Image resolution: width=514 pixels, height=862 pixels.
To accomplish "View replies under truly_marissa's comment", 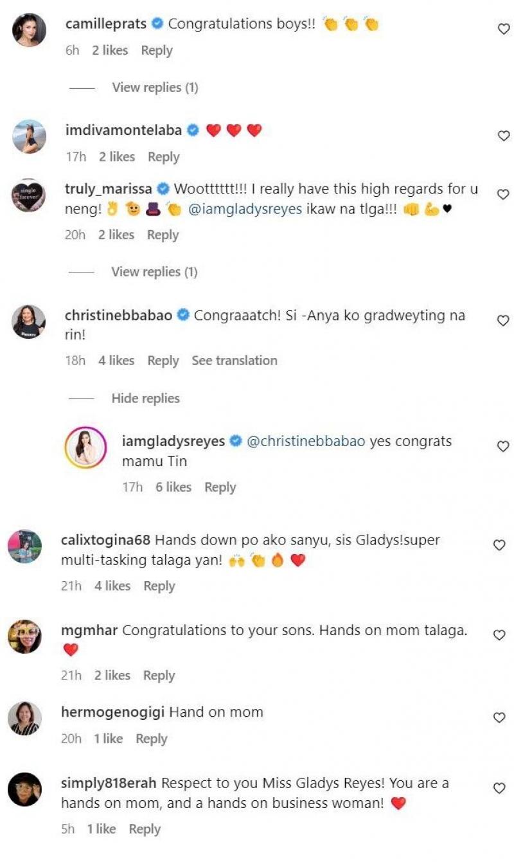I will pyautogui.click(x=154, y=272).
